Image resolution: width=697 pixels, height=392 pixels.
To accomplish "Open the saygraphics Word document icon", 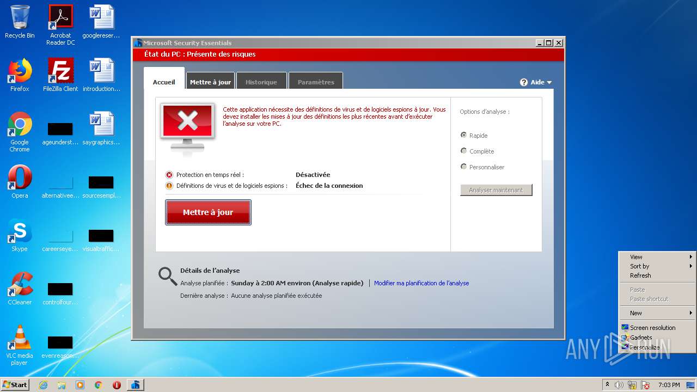I will click(101, 128).
